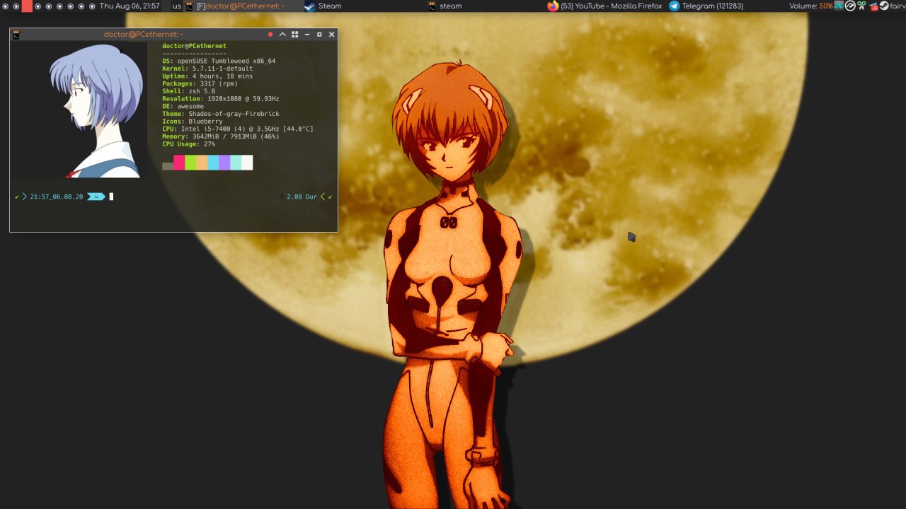Click the cyan ~ directory segment in prompt
Viewport: 906px width, 509px height.
(x=96, y=197)
